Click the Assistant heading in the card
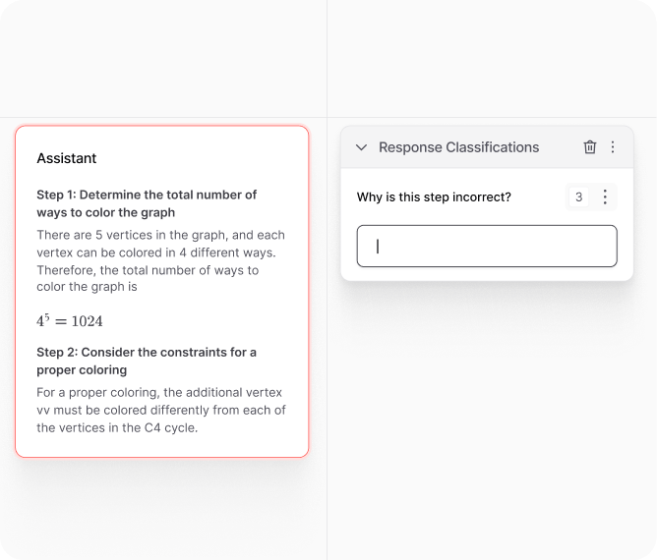Screen dimensions: 657x560 pyautogui.click(x=67, y=158)
